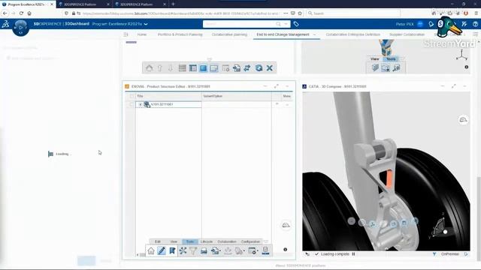Open the table settings gear icon
This screenshot has height=270, width=481.
[x=225, y=68]
